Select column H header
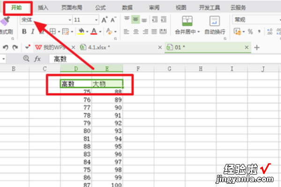 [201, 69]
